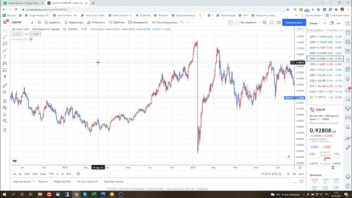Viewport: 352px width, 198px height.
Task: Open the Заметки notes tab
Action: pos(43,182)
